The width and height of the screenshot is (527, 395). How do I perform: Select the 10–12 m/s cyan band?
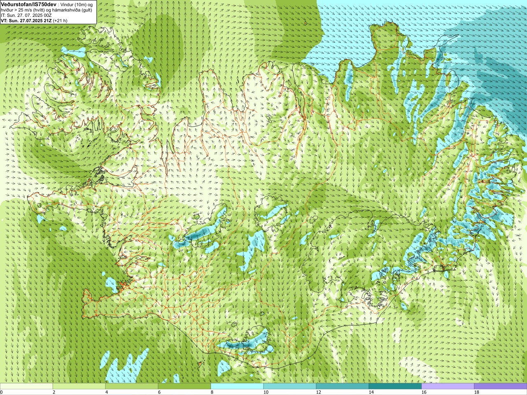(290, 386)
